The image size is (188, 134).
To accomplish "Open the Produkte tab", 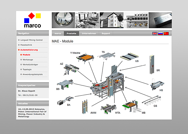I will point(71,34).
